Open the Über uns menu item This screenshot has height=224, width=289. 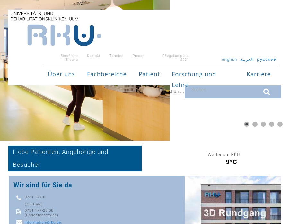61,74
